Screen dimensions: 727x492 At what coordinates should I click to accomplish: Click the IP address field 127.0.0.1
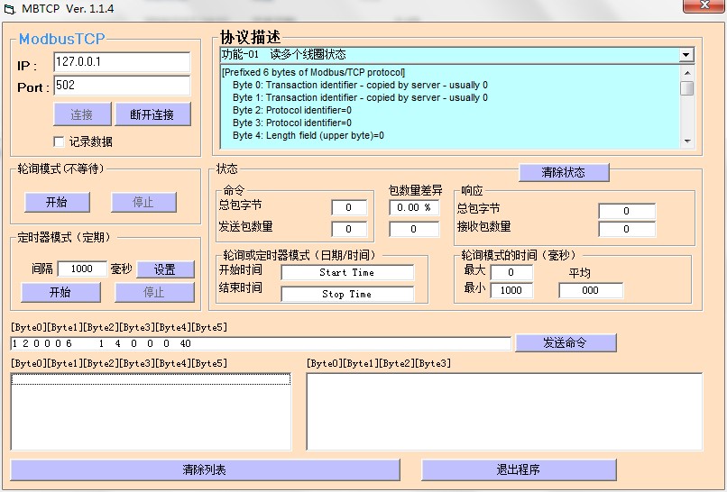[122, 62]
